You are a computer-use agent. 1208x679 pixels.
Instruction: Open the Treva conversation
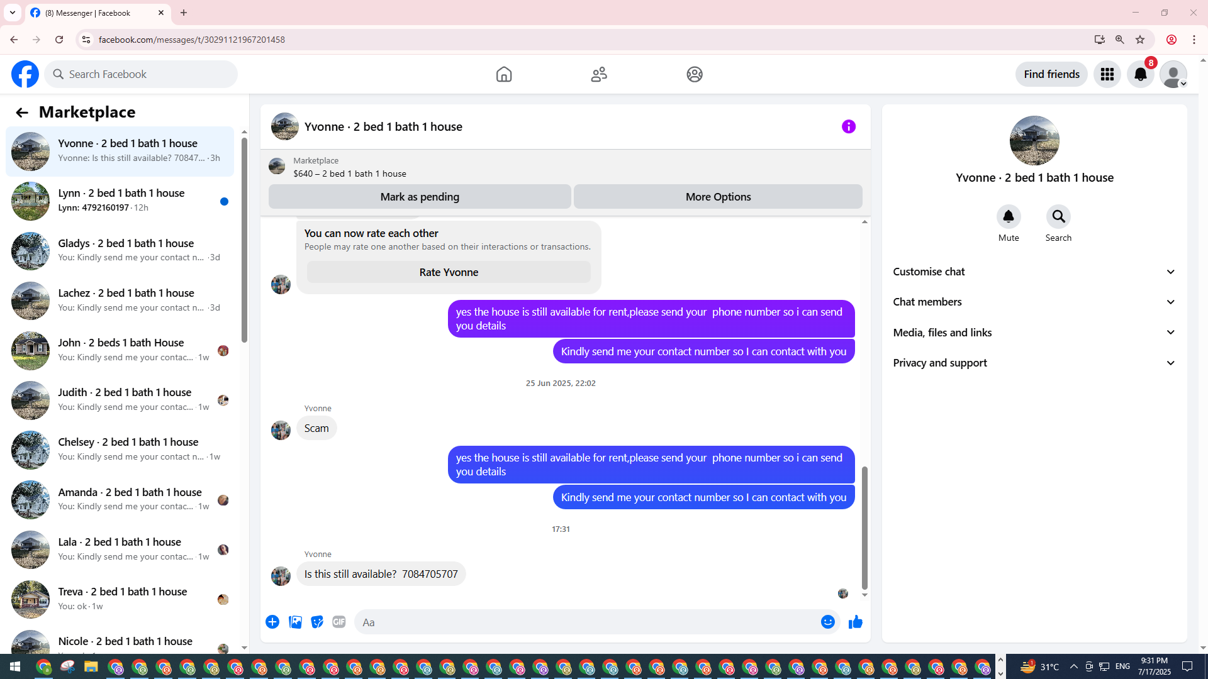coord(120,599)
